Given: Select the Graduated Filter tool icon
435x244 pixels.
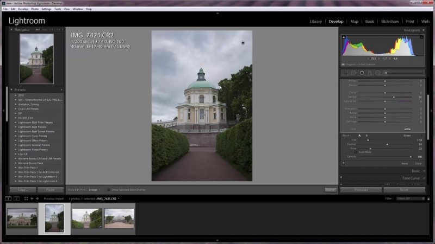Looking at the screenshot, I should click(370, 73).
